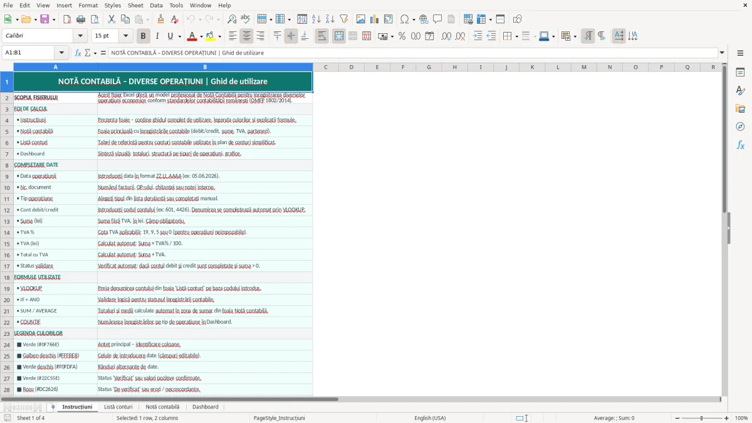Click the zoom slider handle
Viewport: 752px width, 423px height.
click(702, 418)
